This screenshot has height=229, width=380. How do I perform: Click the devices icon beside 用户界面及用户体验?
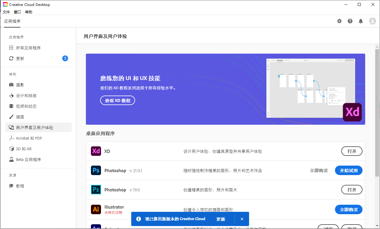[x=11, y=127]
